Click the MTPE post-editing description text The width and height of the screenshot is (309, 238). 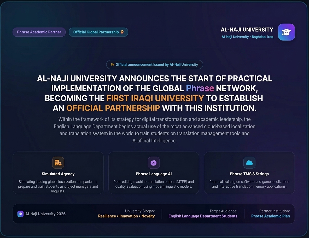154,184
